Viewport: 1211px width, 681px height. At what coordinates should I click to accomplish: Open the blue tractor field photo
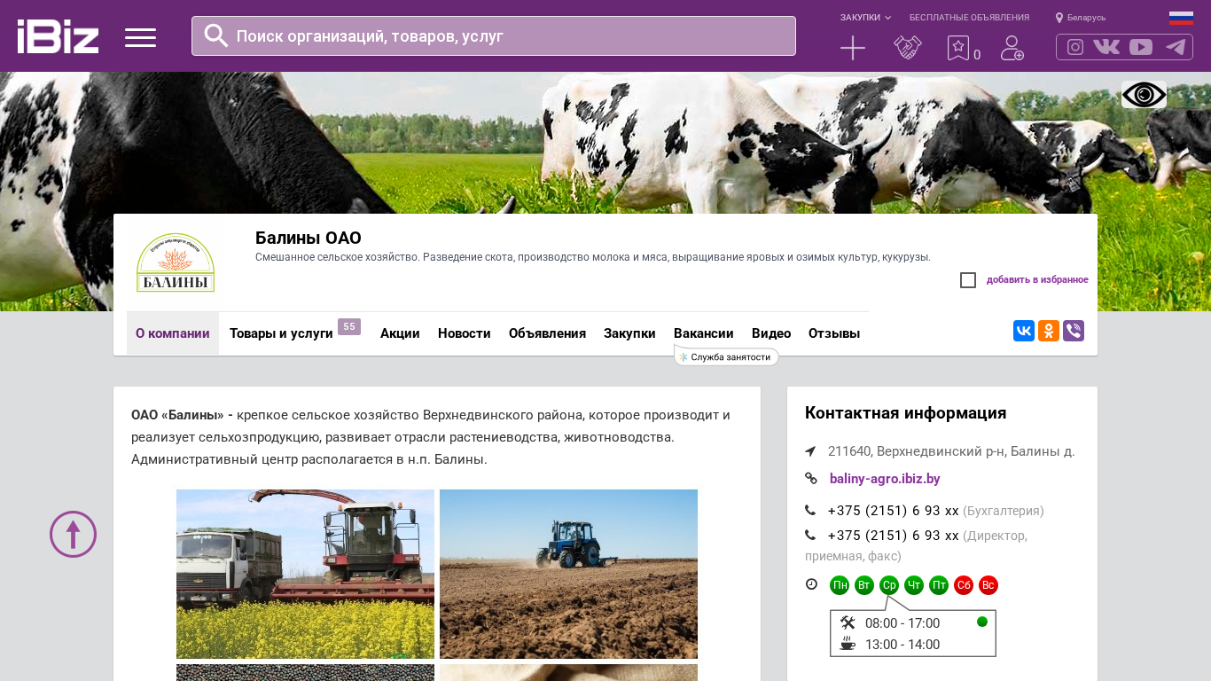point(568,574)
